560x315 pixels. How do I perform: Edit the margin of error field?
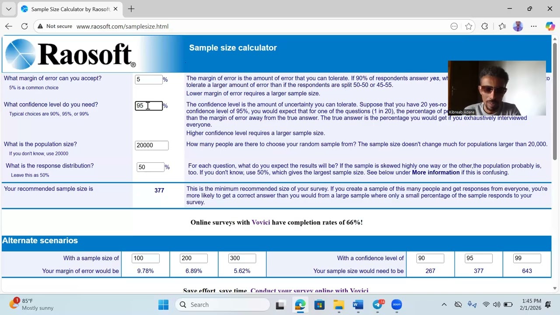tap(149, 79)
